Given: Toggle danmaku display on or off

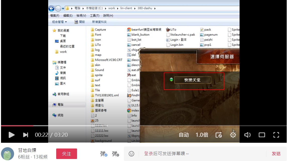Looking at the screenshot, I should [104, 153].
